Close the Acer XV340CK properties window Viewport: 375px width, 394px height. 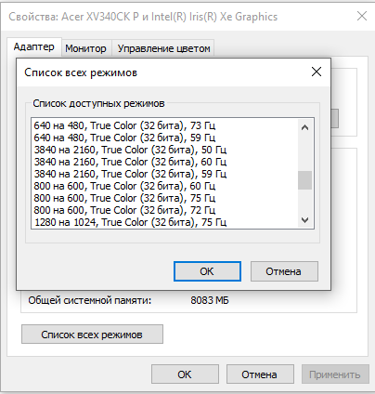click(x=362, y=16)
